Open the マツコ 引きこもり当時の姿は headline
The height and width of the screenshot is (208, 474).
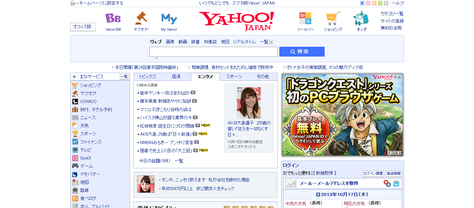tap(166, 109)
